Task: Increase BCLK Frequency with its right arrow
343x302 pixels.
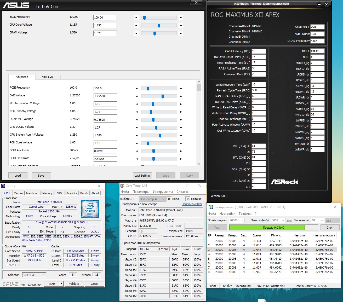Action: (181, 18)
